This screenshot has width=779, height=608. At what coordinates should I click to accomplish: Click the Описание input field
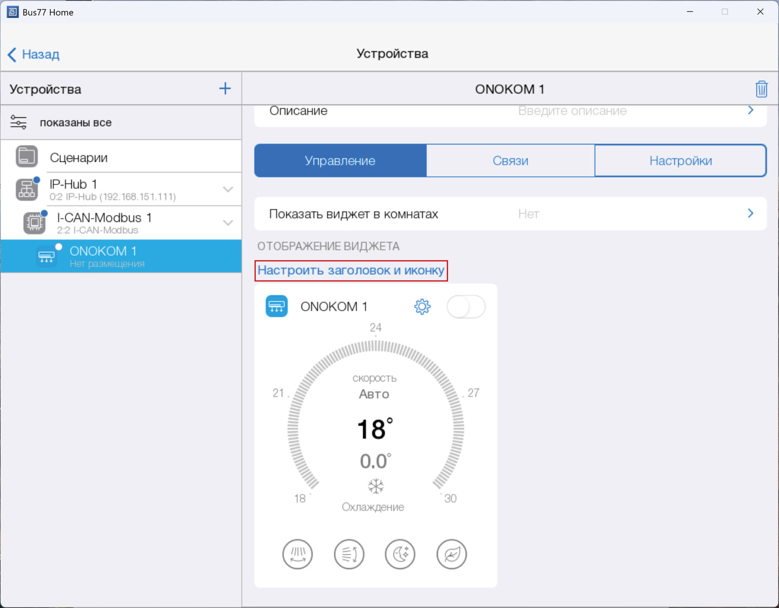[x=572, y=111]
